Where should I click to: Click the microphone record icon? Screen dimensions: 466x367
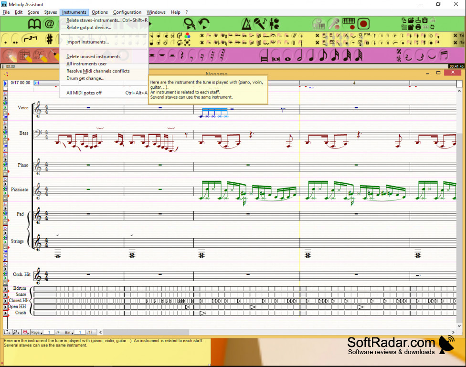[334, 24]
